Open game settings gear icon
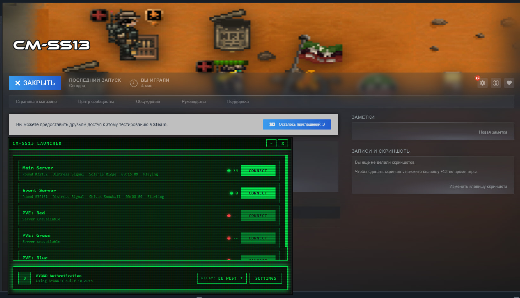 tap(482, 83)
